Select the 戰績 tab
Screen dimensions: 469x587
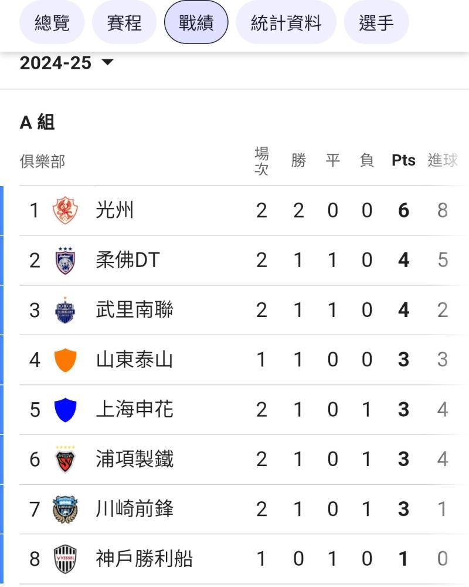[196, 22]
